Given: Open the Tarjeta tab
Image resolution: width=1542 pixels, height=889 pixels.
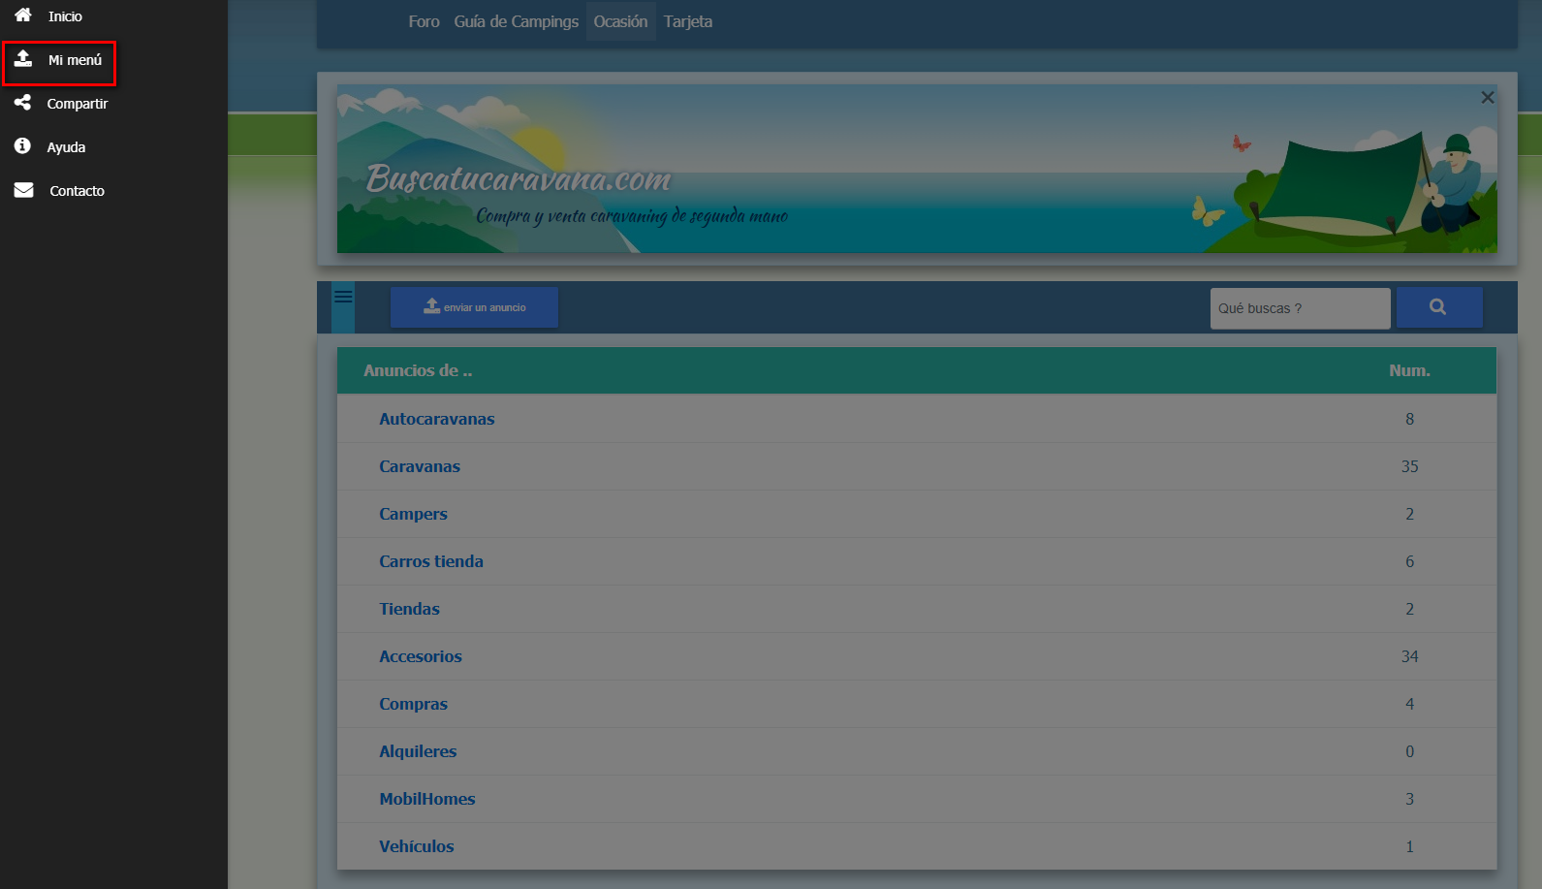Looking at the screenshot, I should 688,21.
